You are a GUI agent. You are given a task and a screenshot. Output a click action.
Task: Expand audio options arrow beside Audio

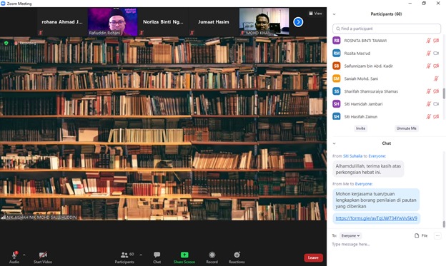(x=24, y=255)
